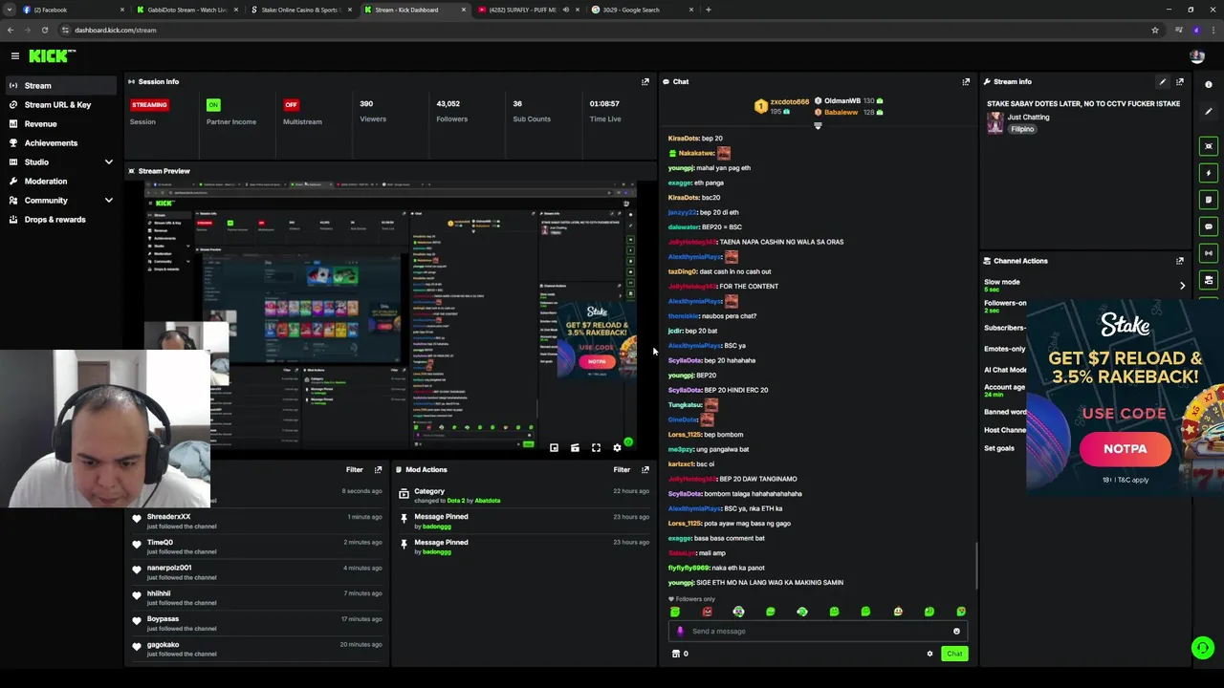Image resolution: width=1224 pixels, height=688 pixels.
Task: Toggle Slow mode channel action
Action: pos(1002,285)
